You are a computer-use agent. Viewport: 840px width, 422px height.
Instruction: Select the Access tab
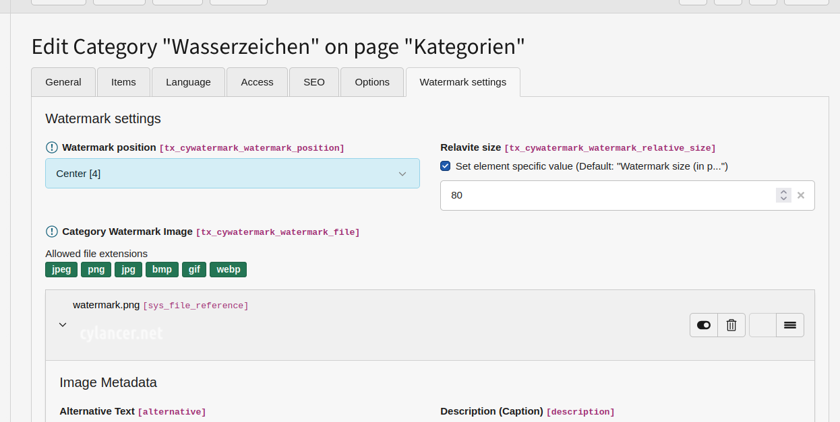click(x=257, y=82)
